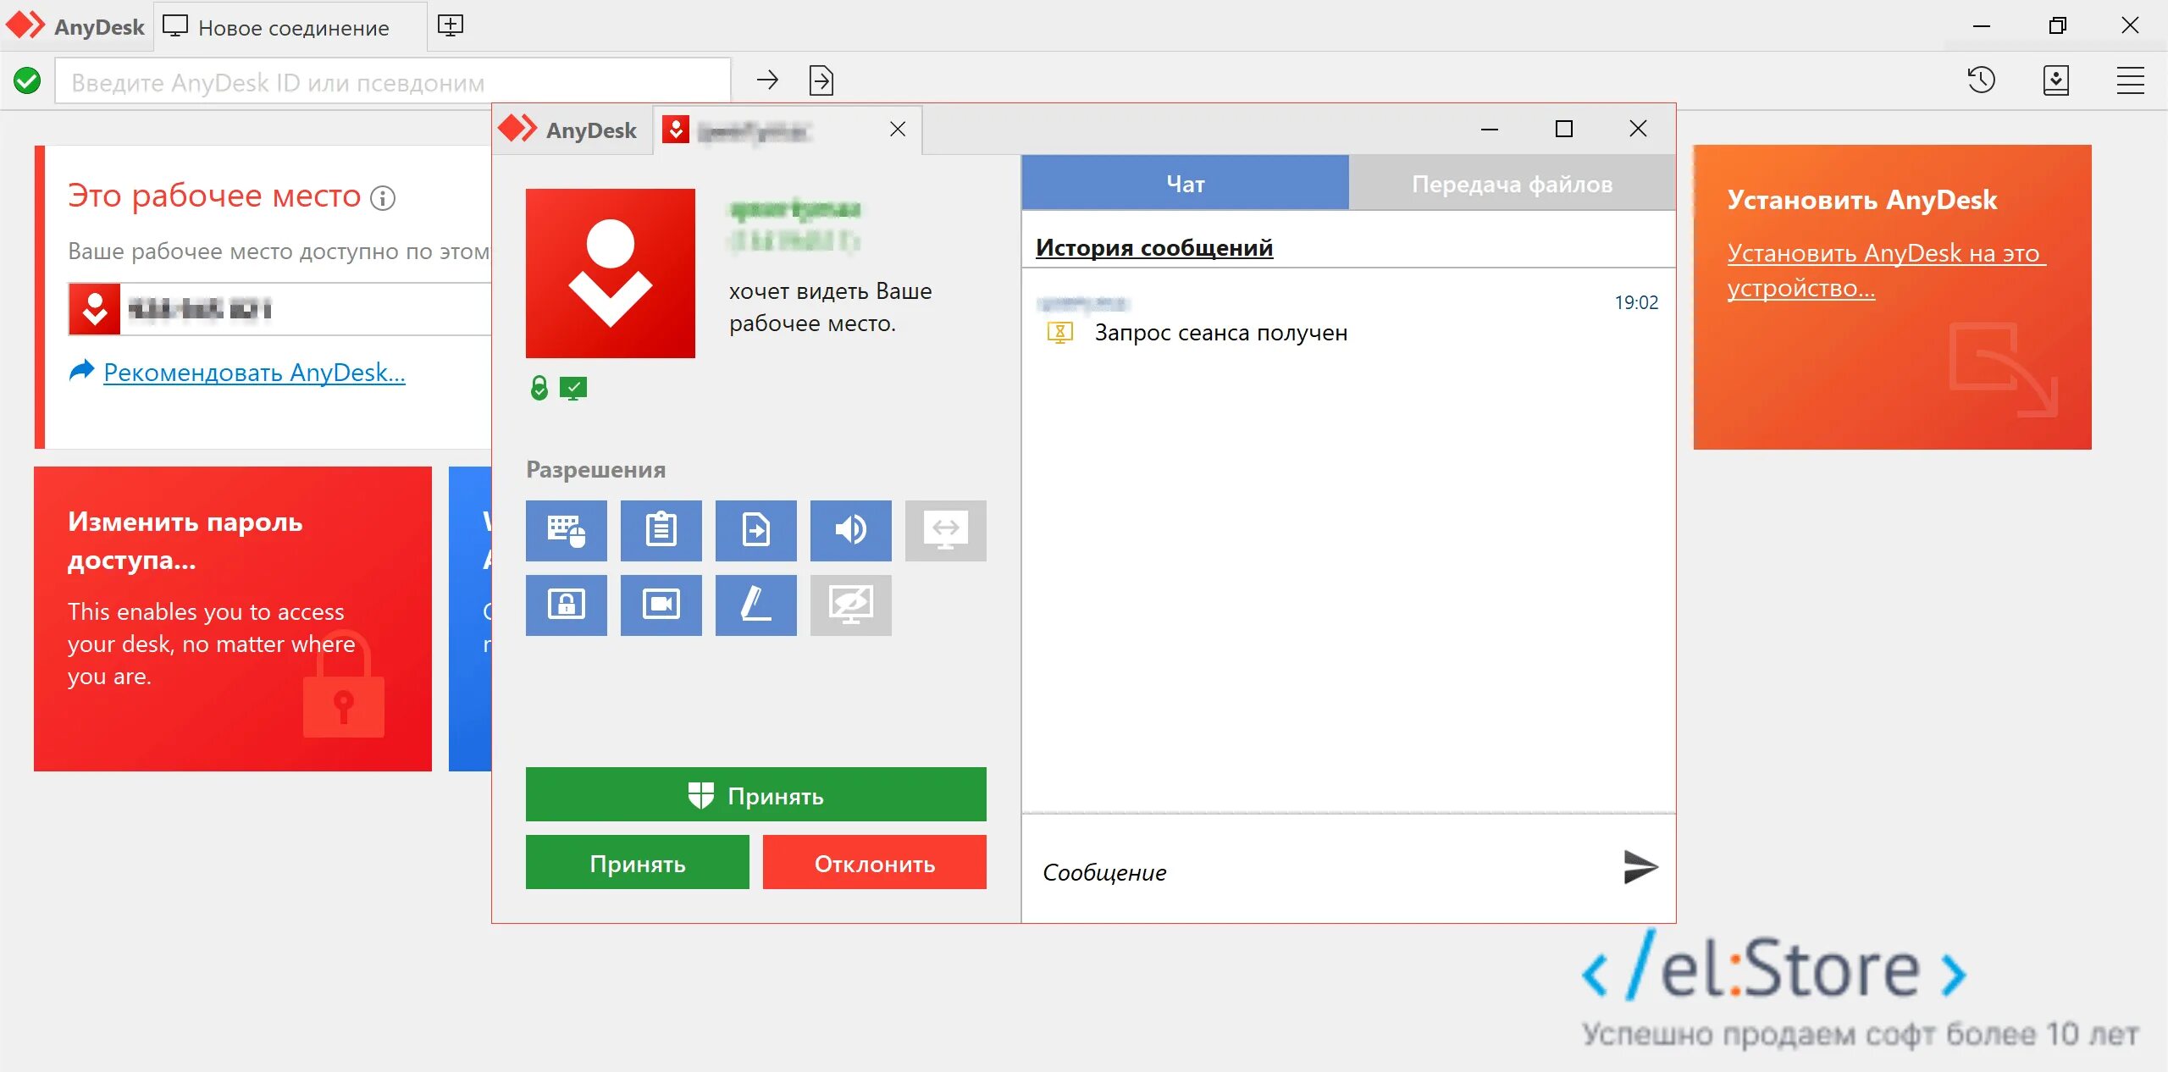Screen dimensions: 2168x1072
Task: Click the session request hourglass icon in chat
Action: click(x=1059, y=333)
